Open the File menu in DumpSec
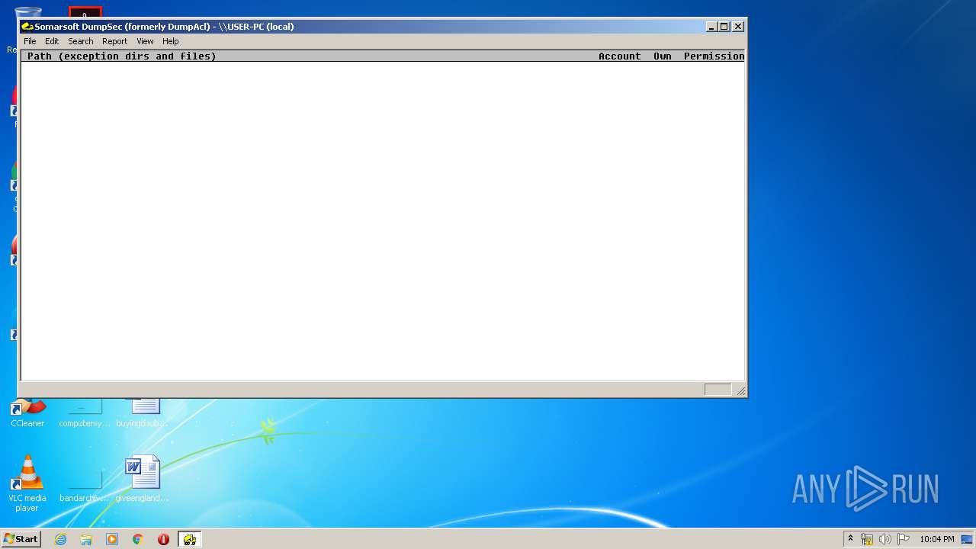The image size is (976, 549). [30, 41]
